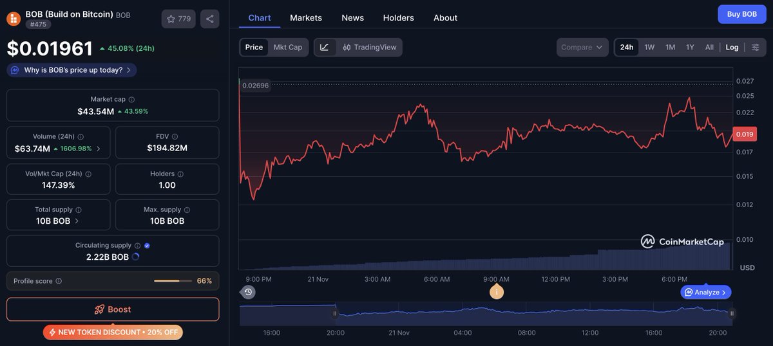773x346 pixels.
Task: Open chart settings sliders icon
Action: click(x=756, y=47)
